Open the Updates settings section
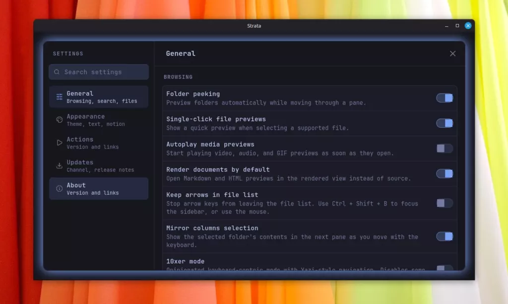 pos(99,166)
